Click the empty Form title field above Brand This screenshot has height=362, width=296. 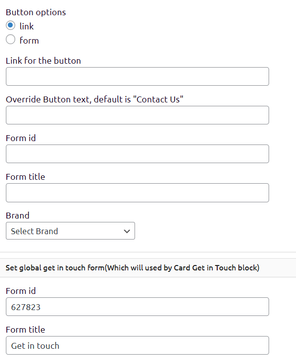pos(137,193)
